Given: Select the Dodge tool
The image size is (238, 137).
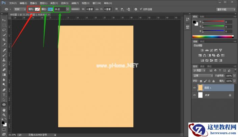Looking at the screenshot, I should click(x=4, y=84).
